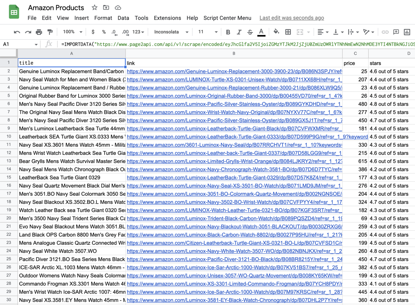Open the Extensions menu

167,18
